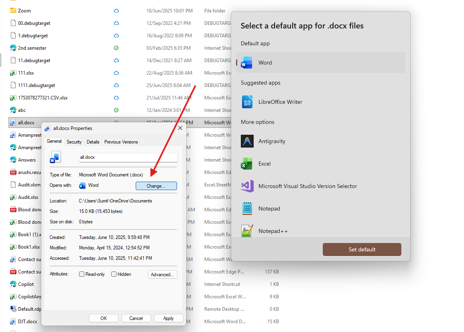Click the size text 15.0 KB (15,453 bytes)
The width and height of the screenshot is (464, 332).
tap(101, 211)
